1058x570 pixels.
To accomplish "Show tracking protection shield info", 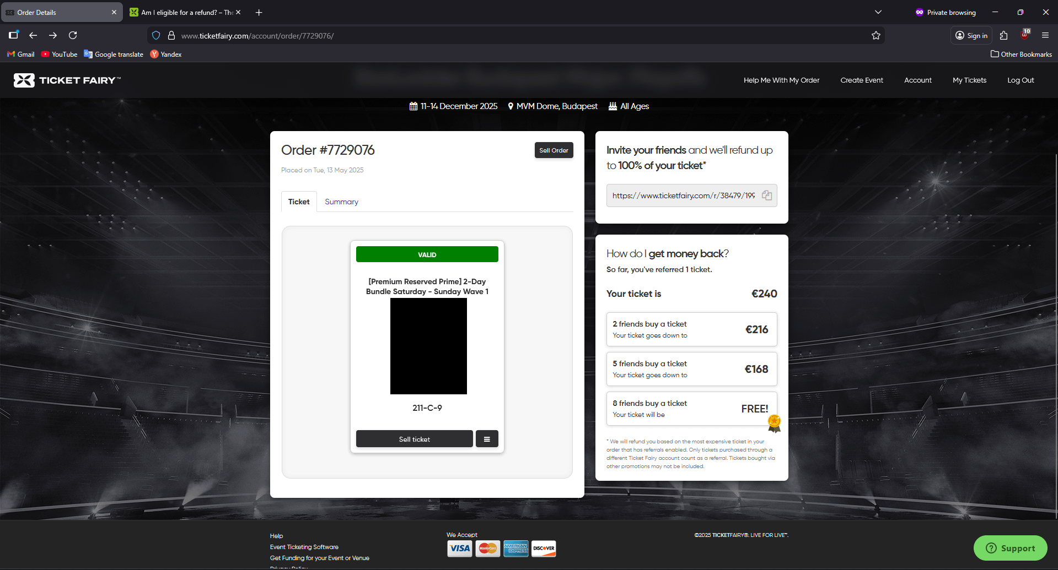I will 156,35.
